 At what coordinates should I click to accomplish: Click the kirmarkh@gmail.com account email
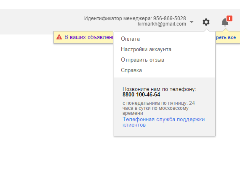[x=162, y=24]
